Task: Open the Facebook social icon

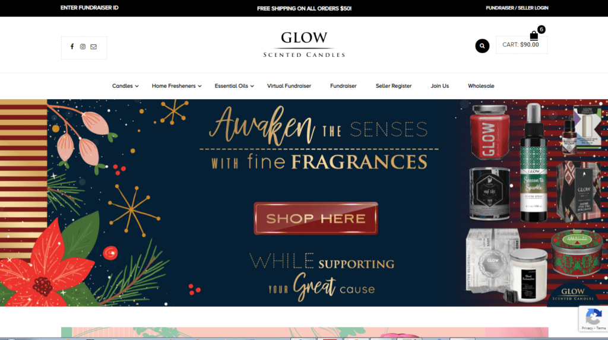Action: pos(72,46)
